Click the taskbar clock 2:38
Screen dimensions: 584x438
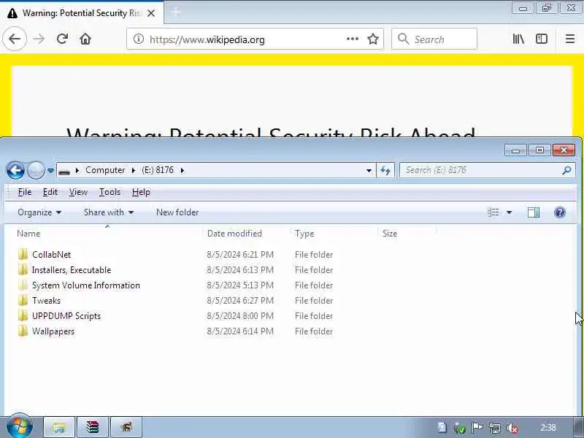point(548,428)
